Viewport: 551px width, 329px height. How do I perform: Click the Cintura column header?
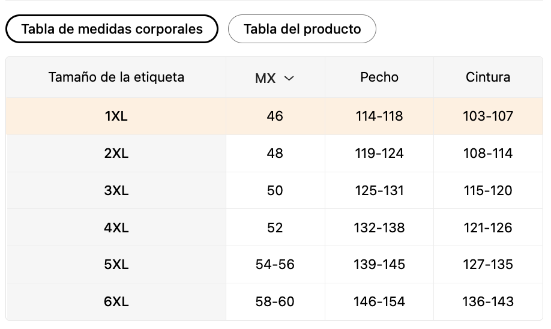(x=488, y=77)
